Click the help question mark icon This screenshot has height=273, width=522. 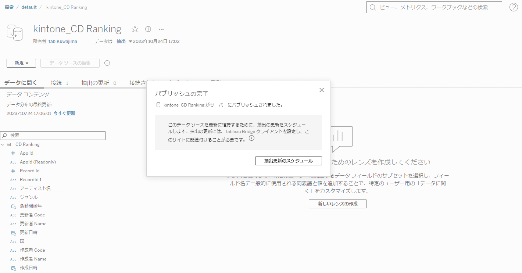(514, 7)
